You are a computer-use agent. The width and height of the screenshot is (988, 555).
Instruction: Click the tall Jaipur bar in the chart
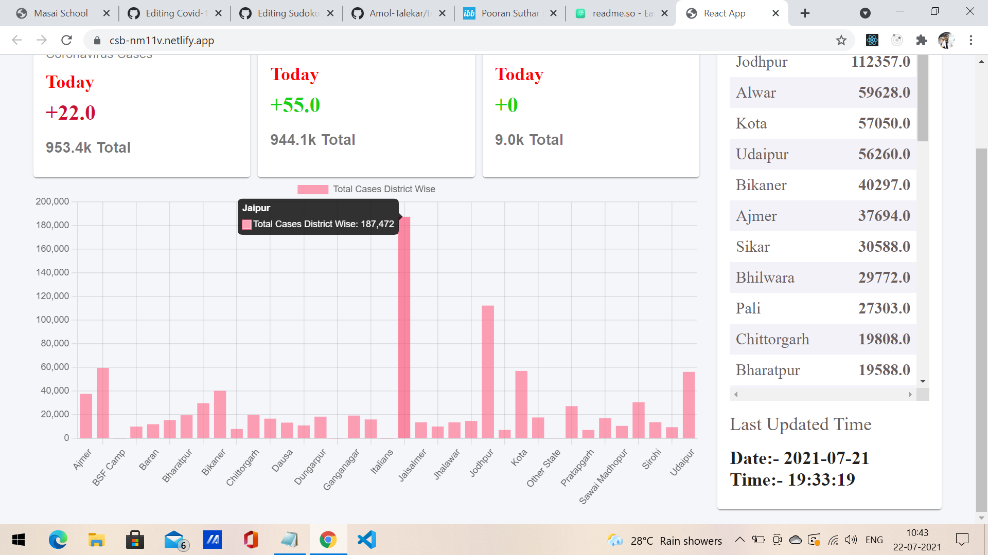coord(404,327)
